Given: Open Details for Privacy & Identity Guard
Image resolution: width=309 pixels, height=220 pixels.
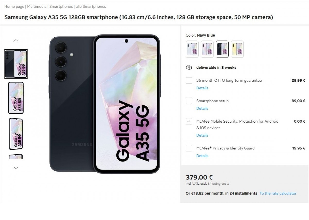Looking at the screenshot, I should pyautogui.click(x=202, y=156).
